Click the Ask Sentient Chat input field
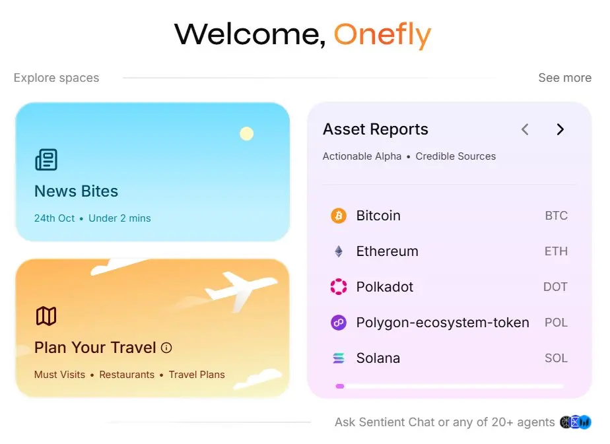This screenshot has width=610, height=444. 444,422
